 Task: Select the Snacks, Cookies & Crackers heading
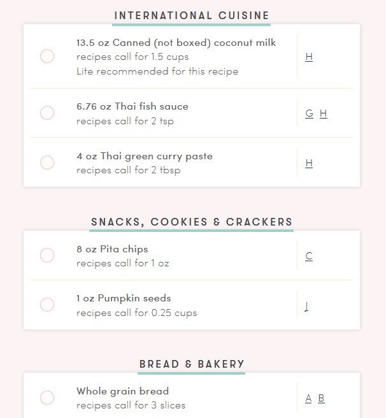point(192,222)
